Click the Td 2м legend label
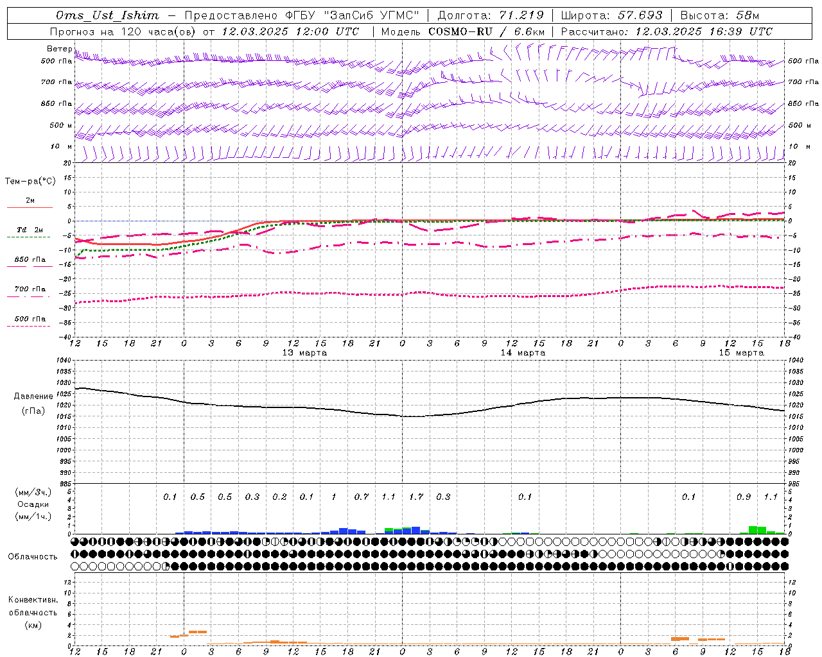The width and height of the screenshot is (822, 657). coord(30,230)
